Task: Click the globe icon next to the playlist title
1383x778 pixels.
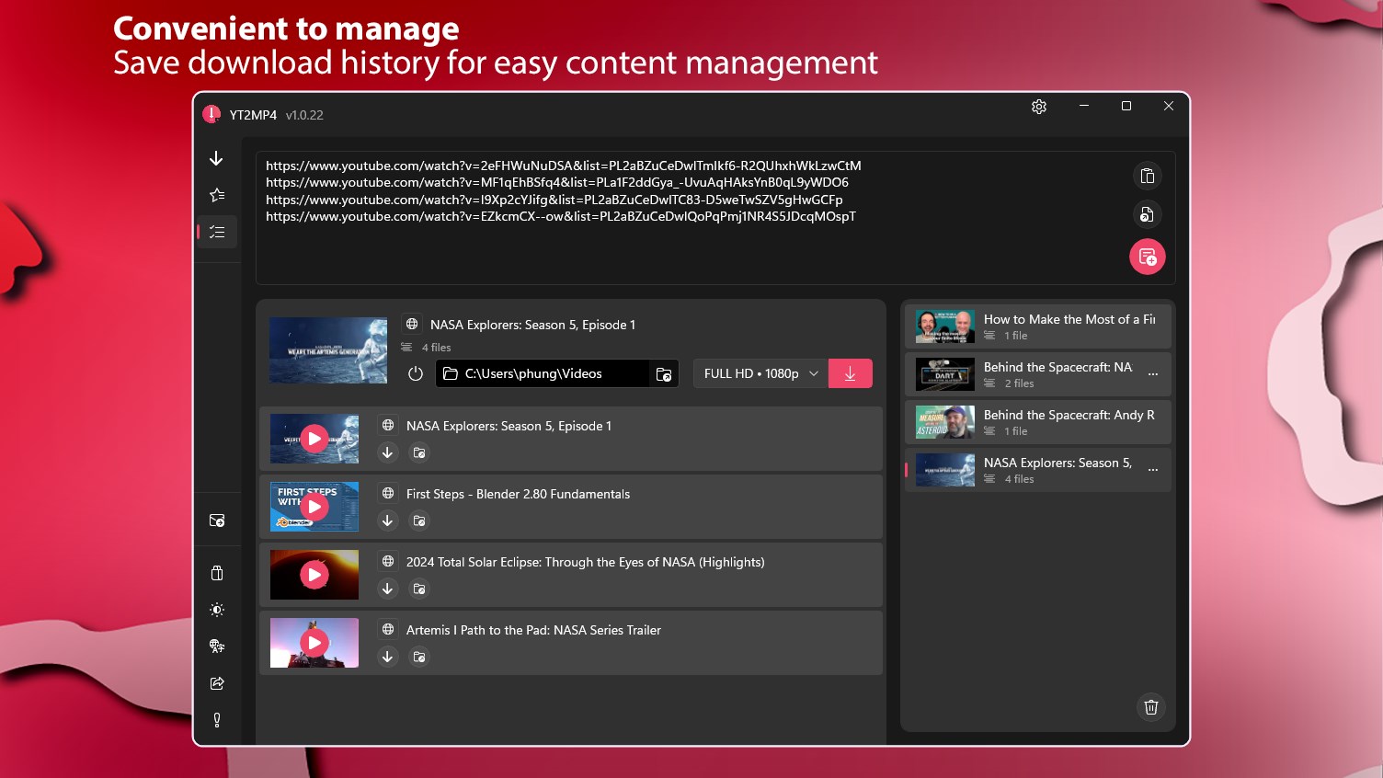Action: click(412, 325)
